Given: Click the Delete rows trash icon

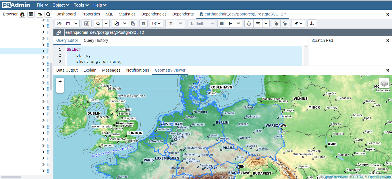Looking at the screenshot, I should coord(144,23).
